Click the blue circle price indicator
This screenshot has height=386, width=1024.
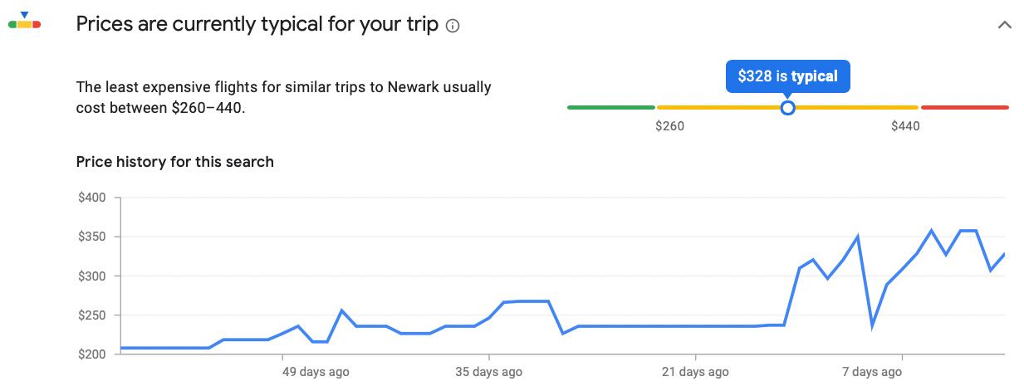pyautogui.click(x=788, y=107)
